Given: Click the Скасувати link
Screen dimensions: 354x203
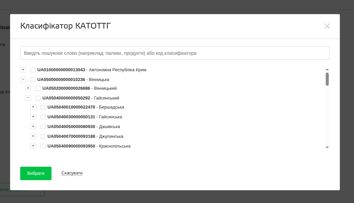Looking at the screenshot, I should (72, 173).
